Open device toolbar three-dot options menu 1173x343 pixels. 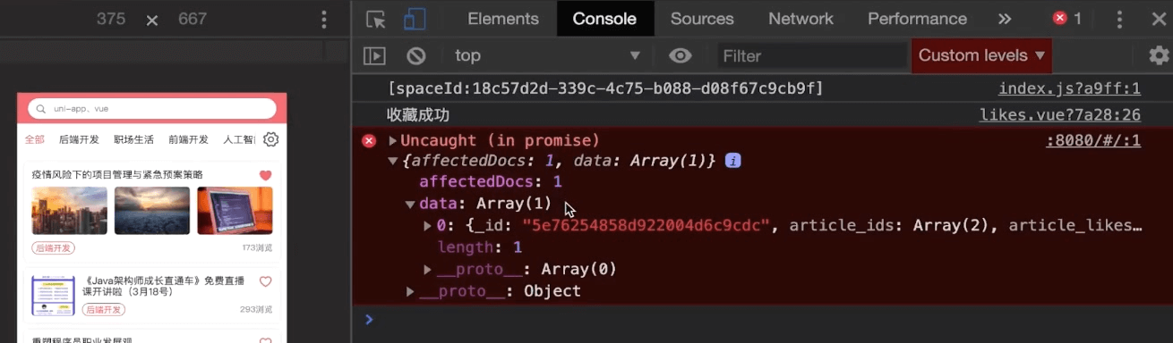click(x=324, y=20)
